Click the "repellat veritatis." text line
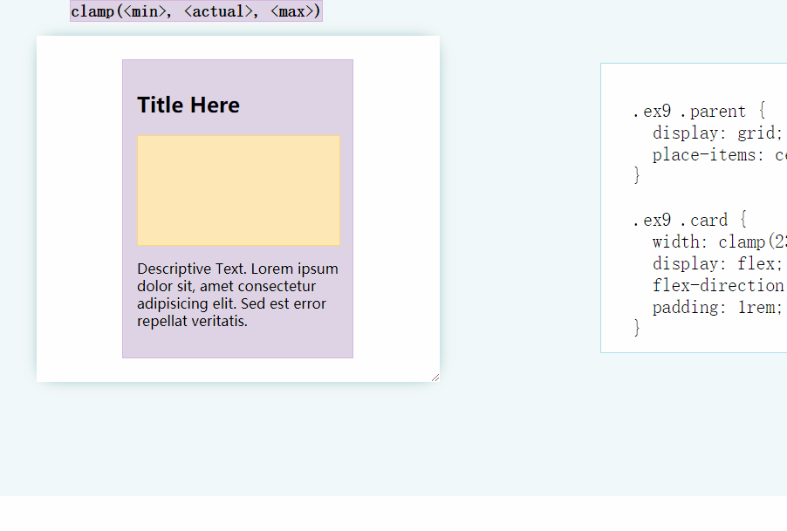Screen dimensions: 787x531 point(192,321)
